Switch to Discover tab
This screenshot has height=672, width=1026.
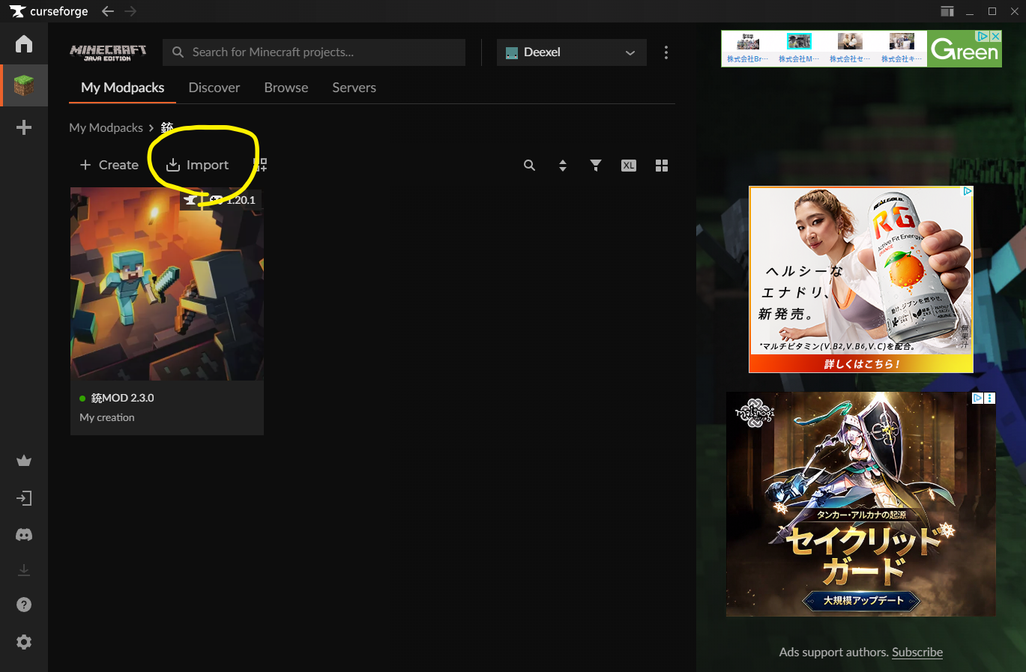pos(214,88)
